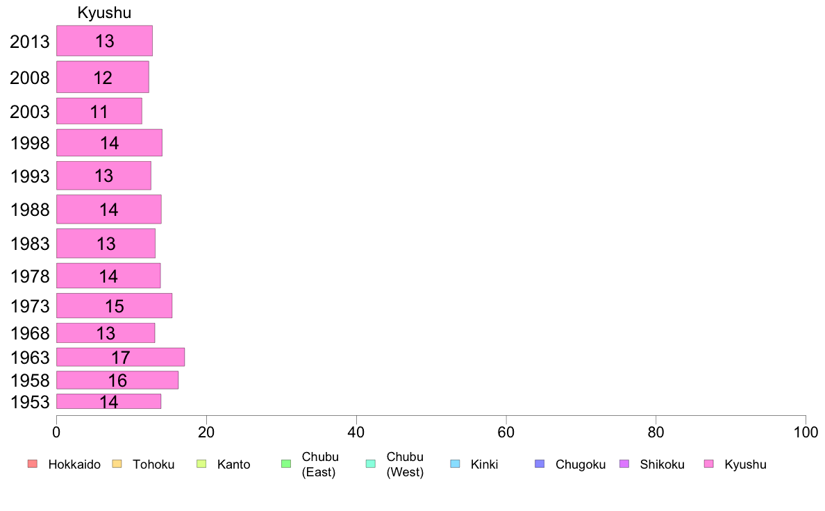Click the Kyushu legend text label

745,464
